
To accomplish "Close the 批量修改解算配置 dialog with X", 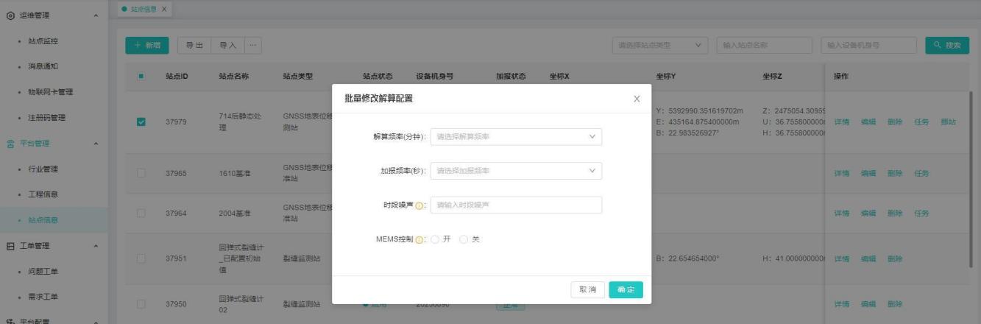I will pyautogui.click(x=637, y=99).
